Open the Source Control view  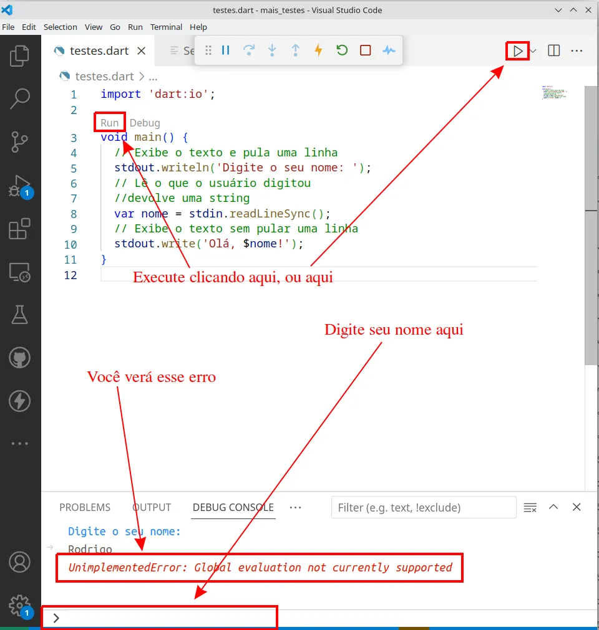point(19,142)
